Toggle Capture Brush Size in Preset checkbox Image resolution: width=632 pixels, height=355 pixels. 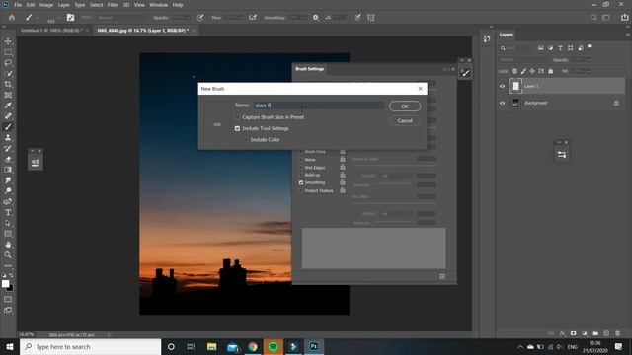point(237,117)
